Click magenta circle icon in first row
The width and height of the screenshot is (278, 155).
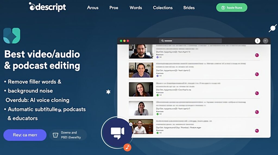257,55
